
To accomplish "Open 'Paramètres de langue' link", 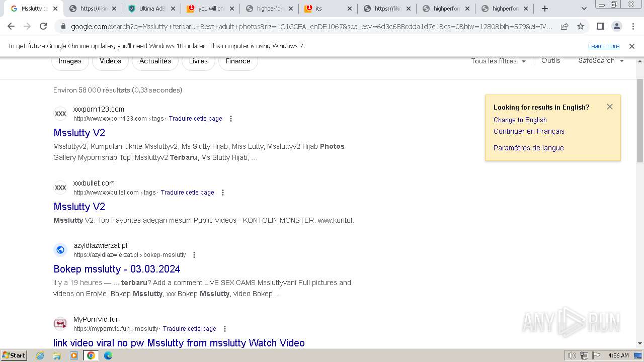I will point(528,148).
